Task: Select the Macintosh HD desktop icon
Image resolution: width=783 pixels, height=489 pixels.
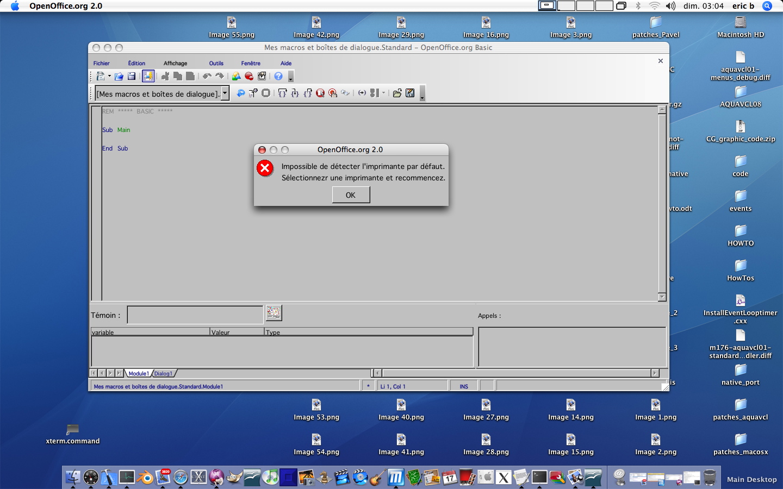Action: [741, 27]
